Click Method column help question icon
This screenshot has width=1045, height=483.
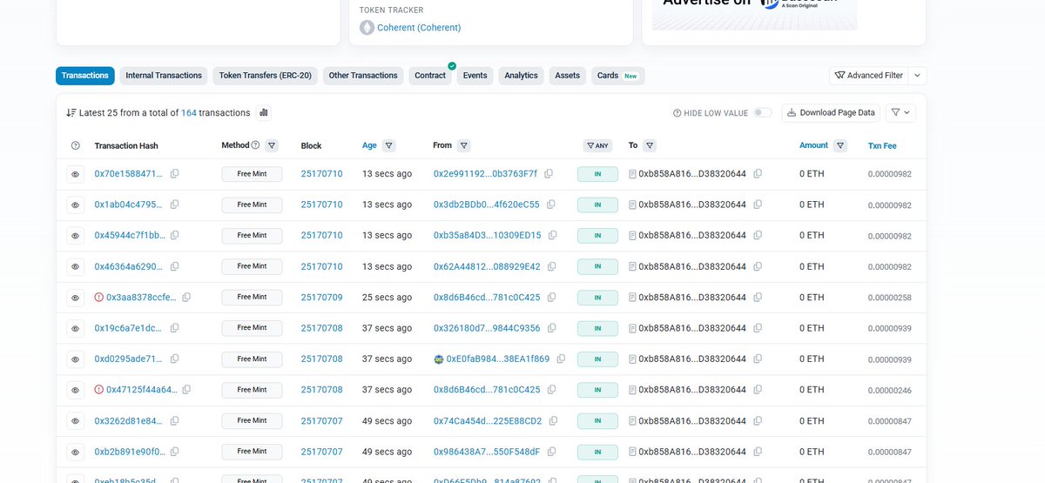pyautogui.click(x=255, y=145)
